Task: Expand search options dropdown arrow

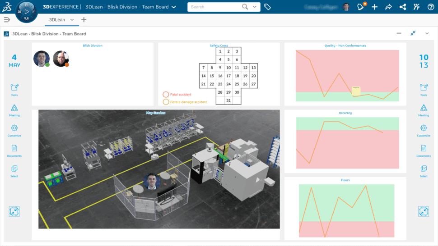Action: pos(255,7)
